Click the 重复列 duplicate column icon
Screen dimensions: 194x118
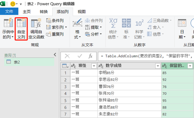click(48, 34)
